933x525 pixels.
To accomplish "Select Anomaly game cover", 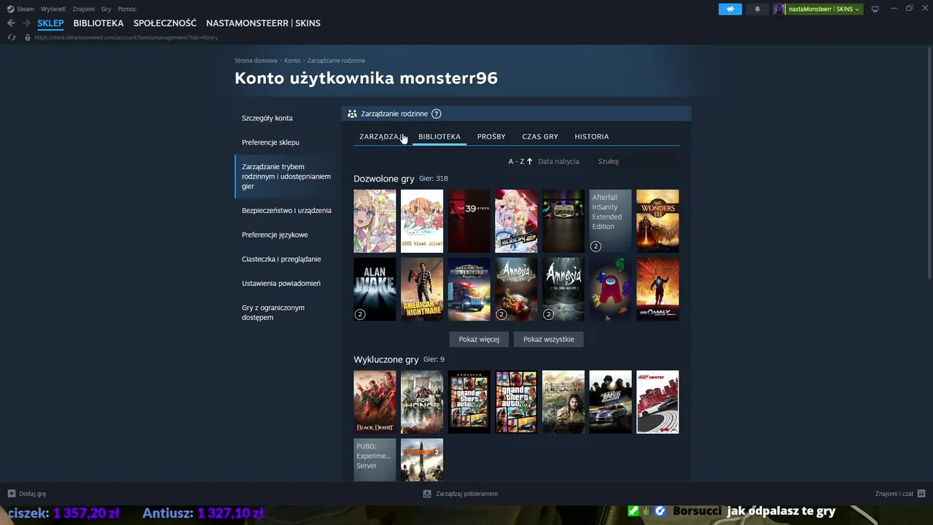I will coord(657,289).
